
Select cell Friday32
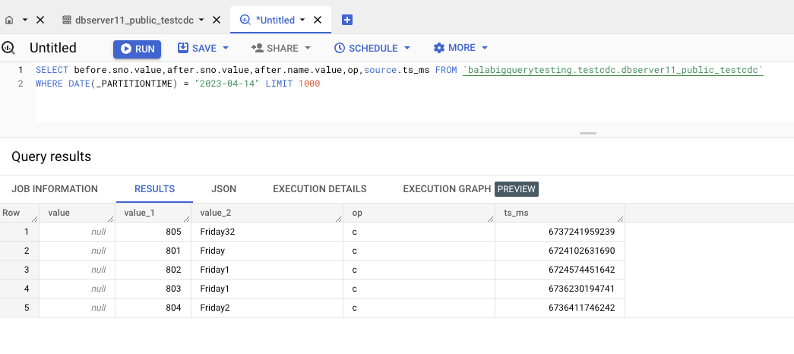pyautogui.click(x=267, y=232)
